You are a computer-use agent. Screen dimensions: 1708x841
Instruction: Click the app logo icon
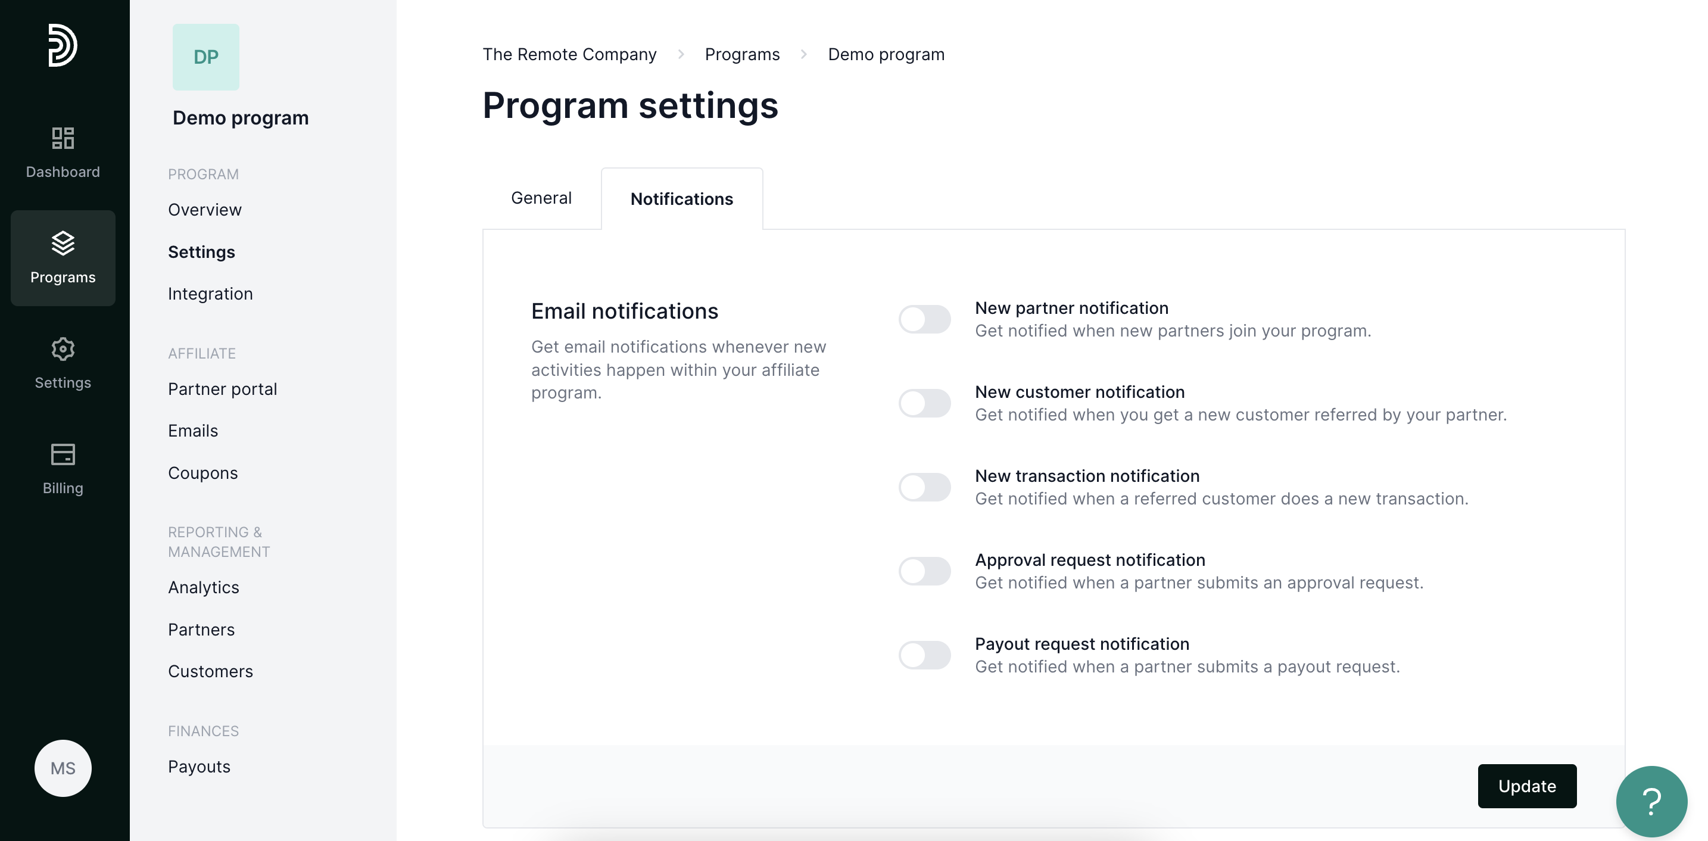coord(63,45)
